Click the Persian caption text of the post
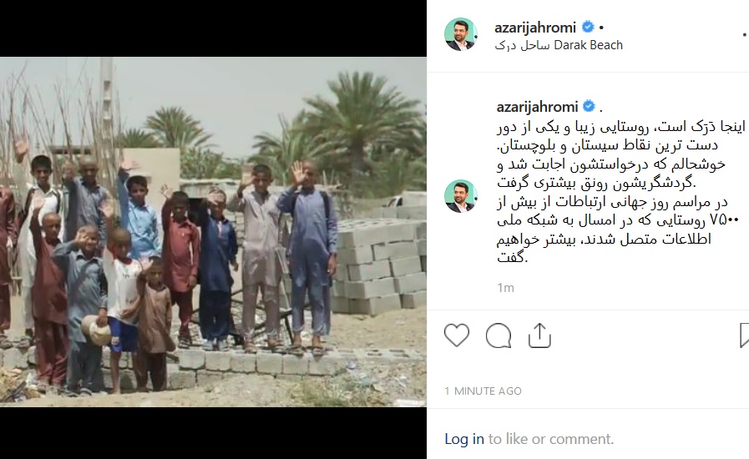Image resolution: width=749 pixels, height=459 pixels. [620, 192]
